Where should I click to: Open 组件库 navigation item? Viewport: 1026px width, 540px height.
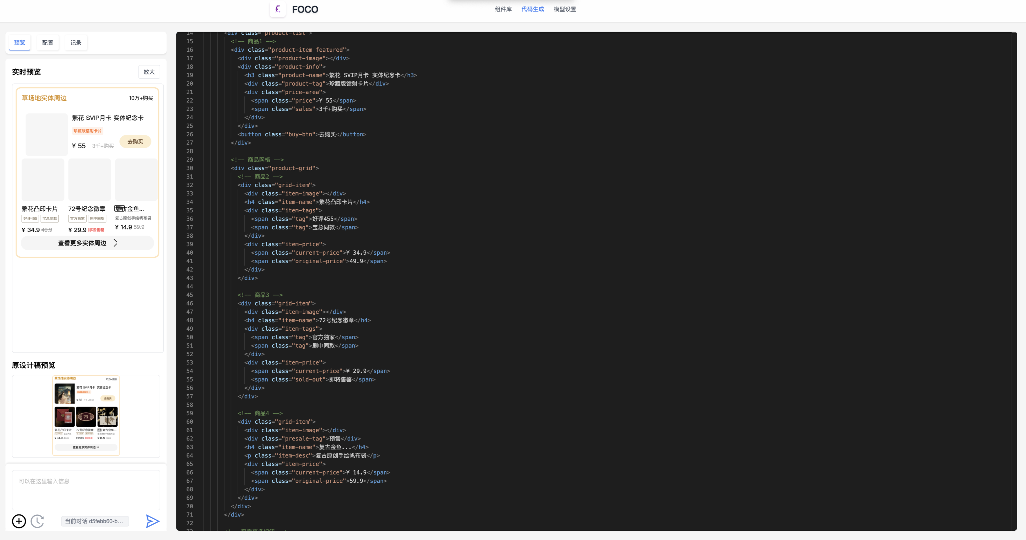click(x=503, y=9)
